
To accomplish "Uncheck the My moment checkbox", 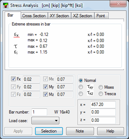I will [x=45, y=87].
